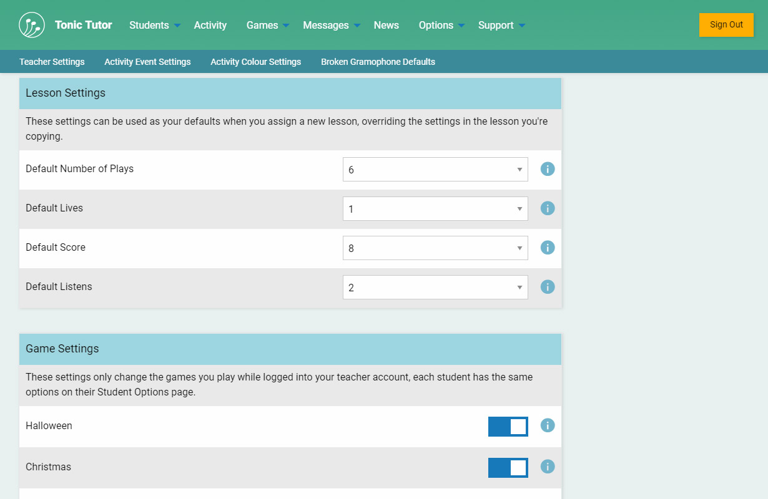Click the info icon beside Default Lives
The image size is (768, 499).
pyautogui.click(x=548, y=208)
